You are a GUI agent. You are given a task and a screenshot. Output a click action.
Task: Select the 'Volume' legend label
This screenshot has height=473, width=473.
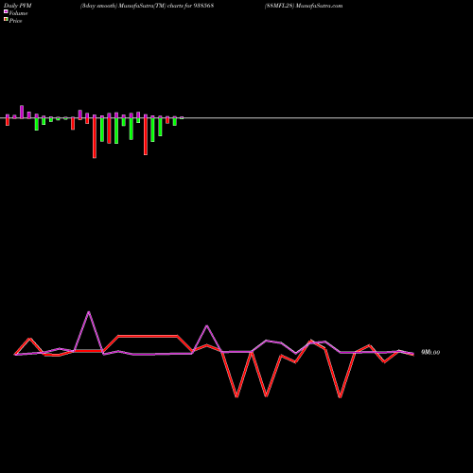(x=18, y=13)
